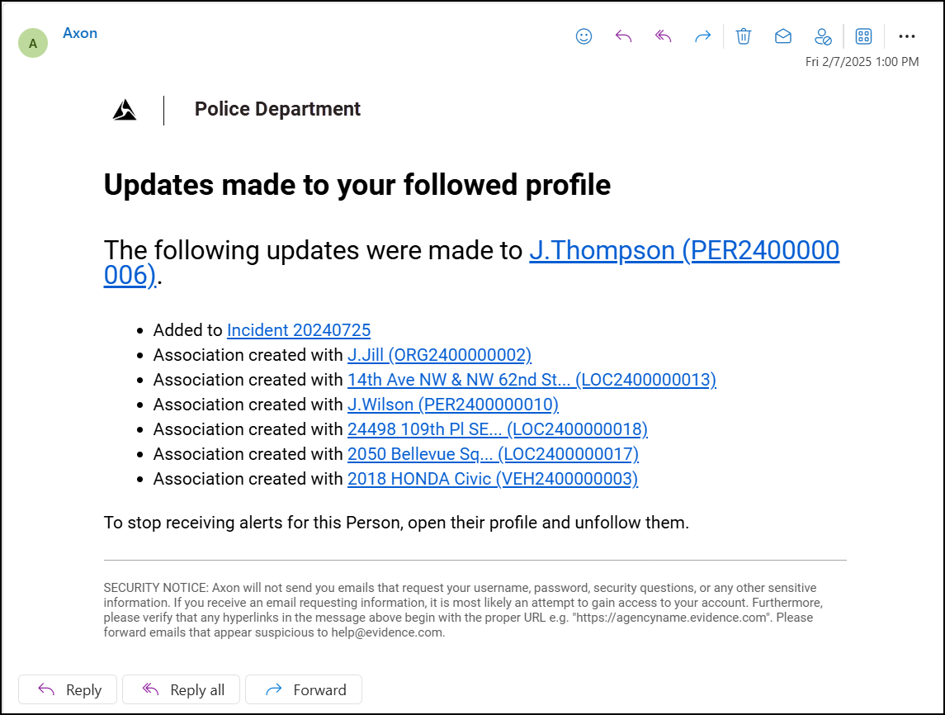This screenshot has height=715, width=945.
Task: Delete the email with the trash icon
Action: point(743,36)
